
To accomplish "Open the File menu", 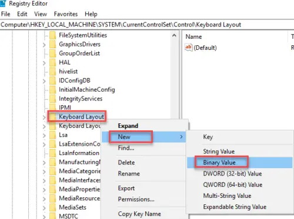I will pos(5,14).
